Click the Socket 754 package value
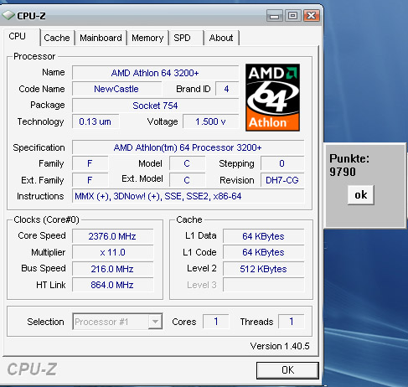The height and width of the screenshot is (387, 408). [x=155, y=106]
